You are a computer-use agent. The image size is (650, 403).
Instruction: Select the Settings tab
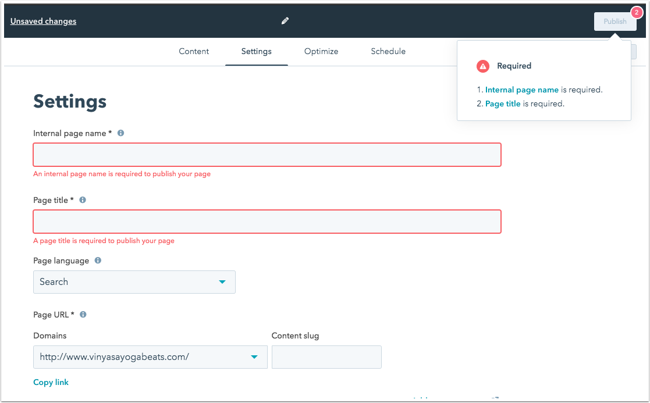(256, 51)
